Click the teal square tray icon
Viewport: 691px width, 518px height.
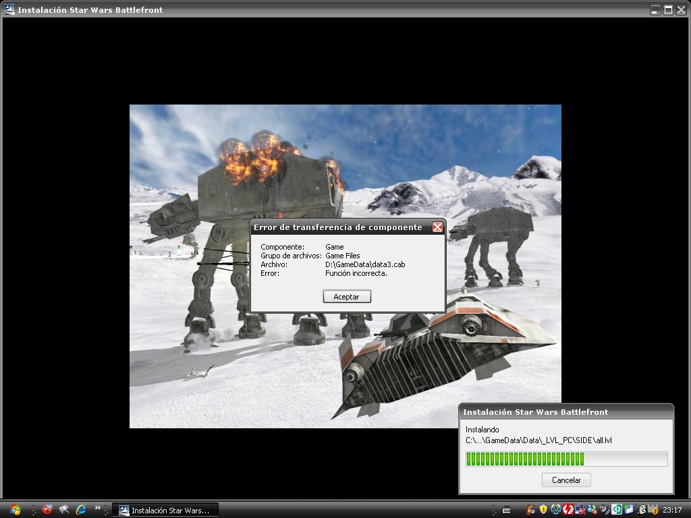617,509
